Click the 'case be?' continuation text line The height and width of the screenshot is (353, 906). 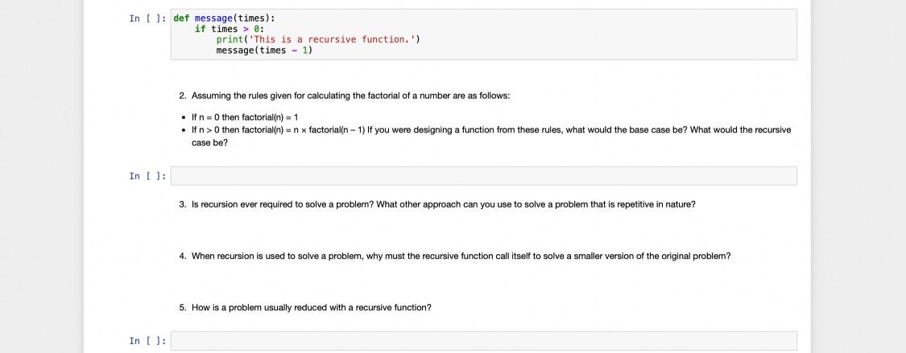(x=209, y=142)
